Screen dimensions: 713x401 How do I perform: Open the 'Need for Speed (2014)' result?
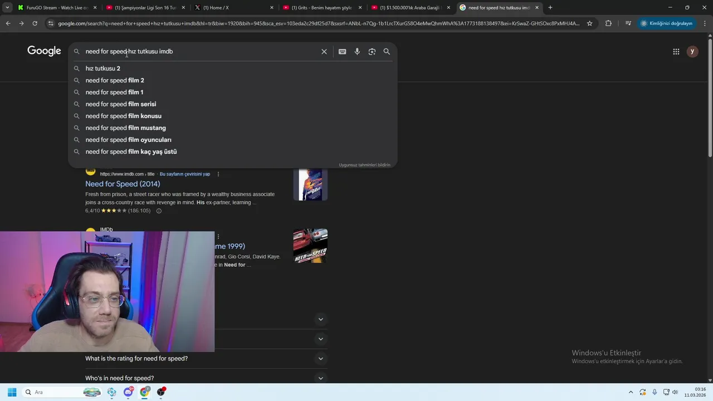123,184
